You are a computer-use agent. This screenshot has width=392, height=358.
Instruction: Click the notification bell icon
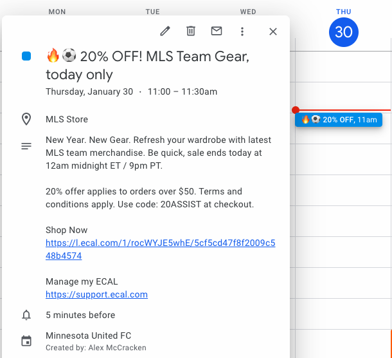26,315
